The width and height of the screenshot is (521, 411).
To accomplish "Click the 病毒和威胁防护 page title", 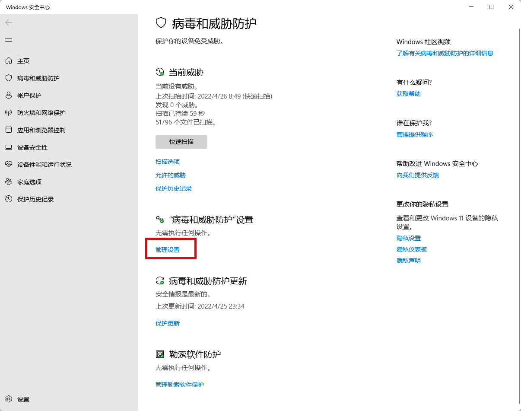I will [214, 23].
